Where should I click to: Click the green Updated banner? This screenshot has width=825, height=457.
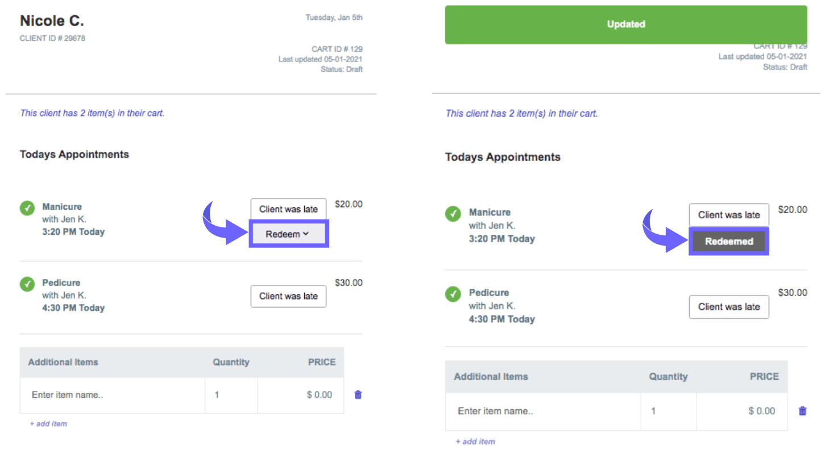[625, 24]
